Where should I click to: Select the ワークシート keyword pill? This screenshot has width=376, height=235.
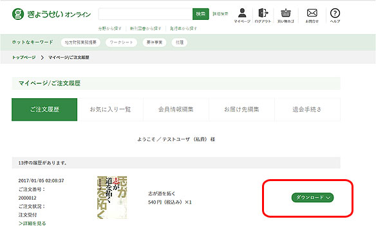[x=121, y=42]
